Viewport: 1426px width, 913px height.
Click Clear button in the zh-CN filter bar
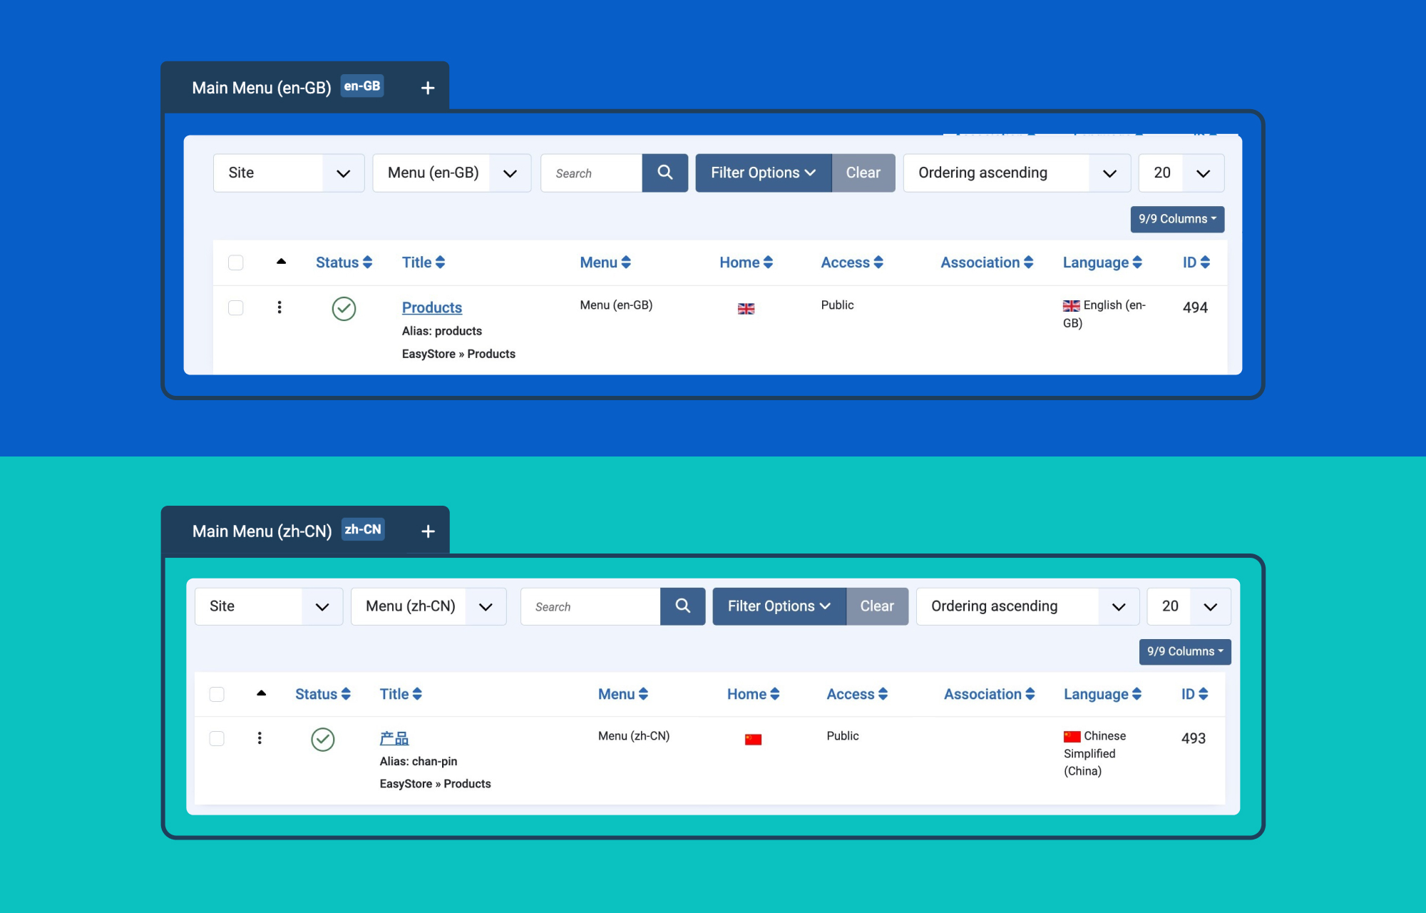877,606
